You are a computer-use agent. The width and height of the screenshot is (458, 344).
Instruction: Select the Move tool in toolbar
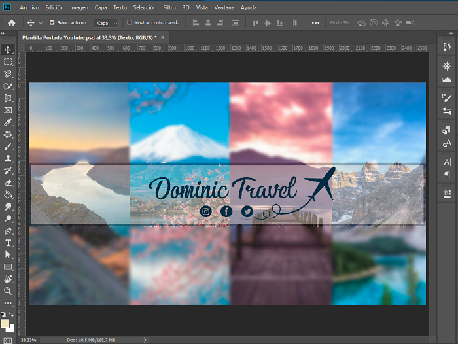pos(8,50)
